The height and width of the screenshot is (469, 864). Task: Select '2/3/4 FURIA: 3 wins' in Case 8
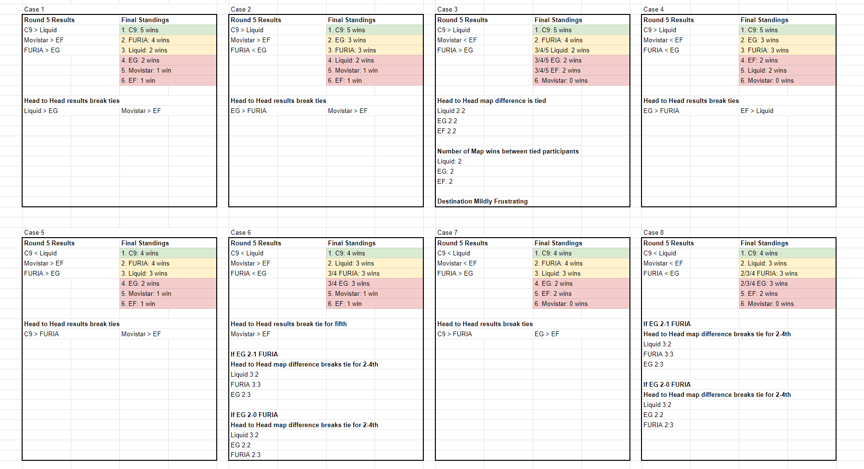787,273
